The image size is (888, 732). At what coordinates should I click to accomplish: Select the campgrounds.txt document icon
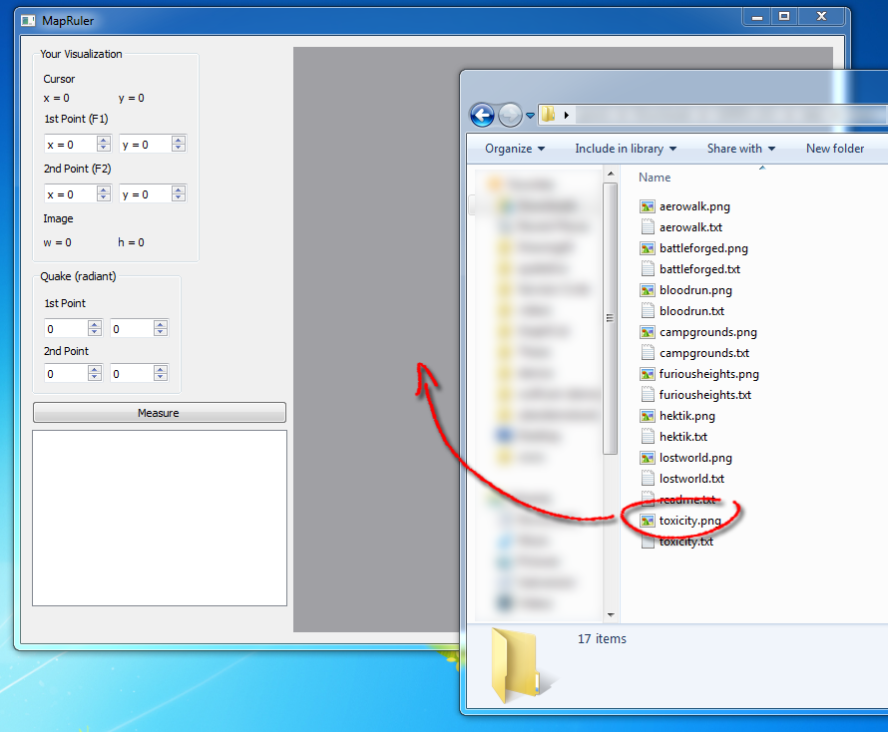click(649, 353)
